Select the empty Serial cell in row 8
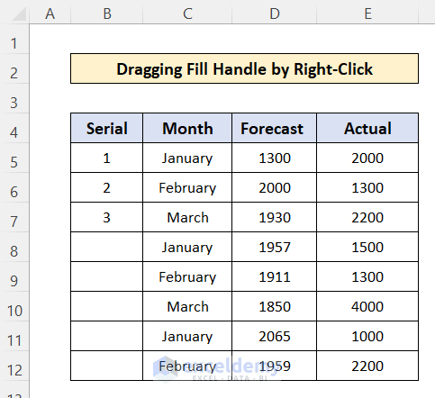This screenshot has height=398, width=435. tap(107, 247)
